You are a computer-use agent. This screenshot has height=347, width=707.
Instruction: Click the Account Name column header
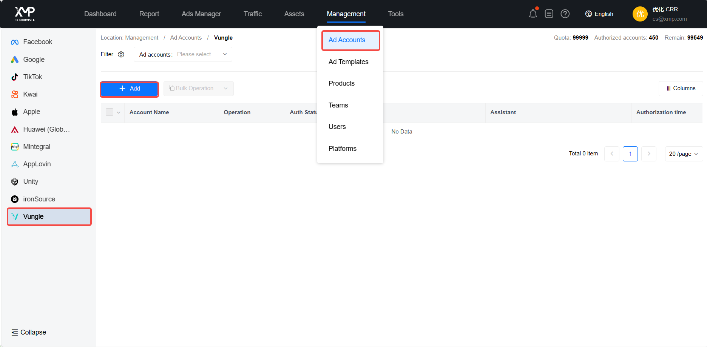(149, 112)
